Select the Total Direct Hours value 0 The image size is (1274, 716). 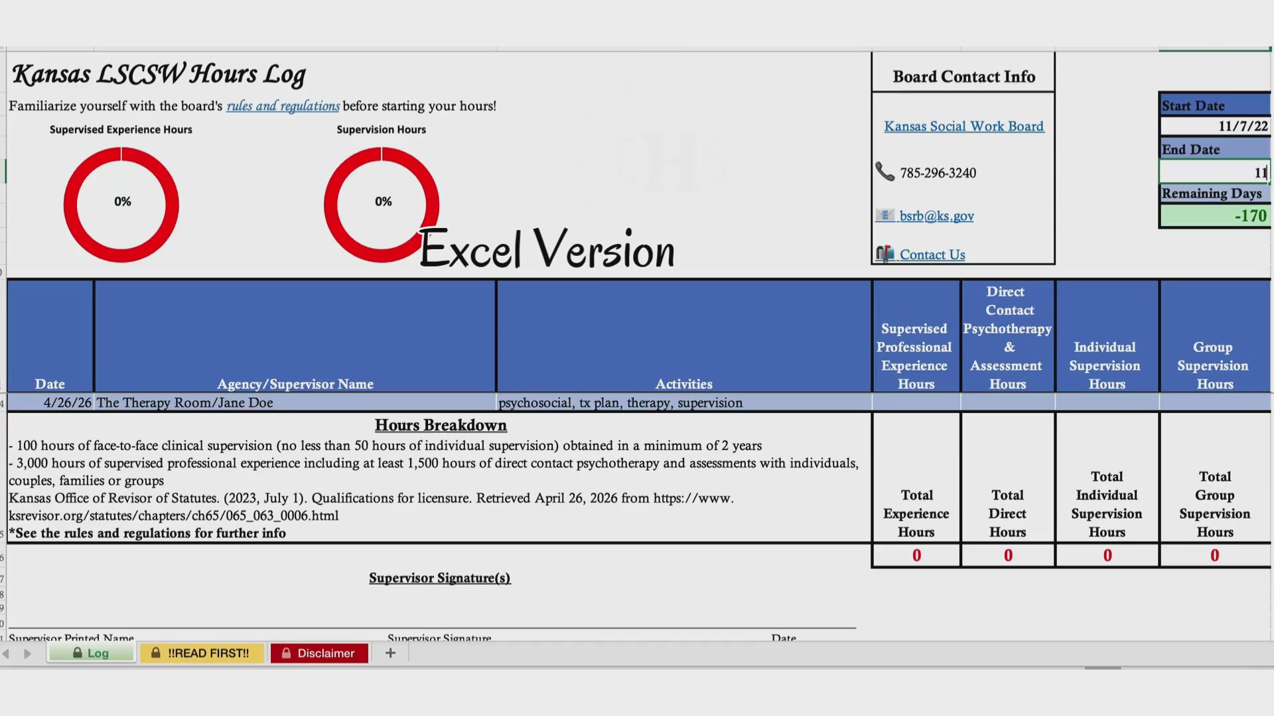tap(1007, 556)
